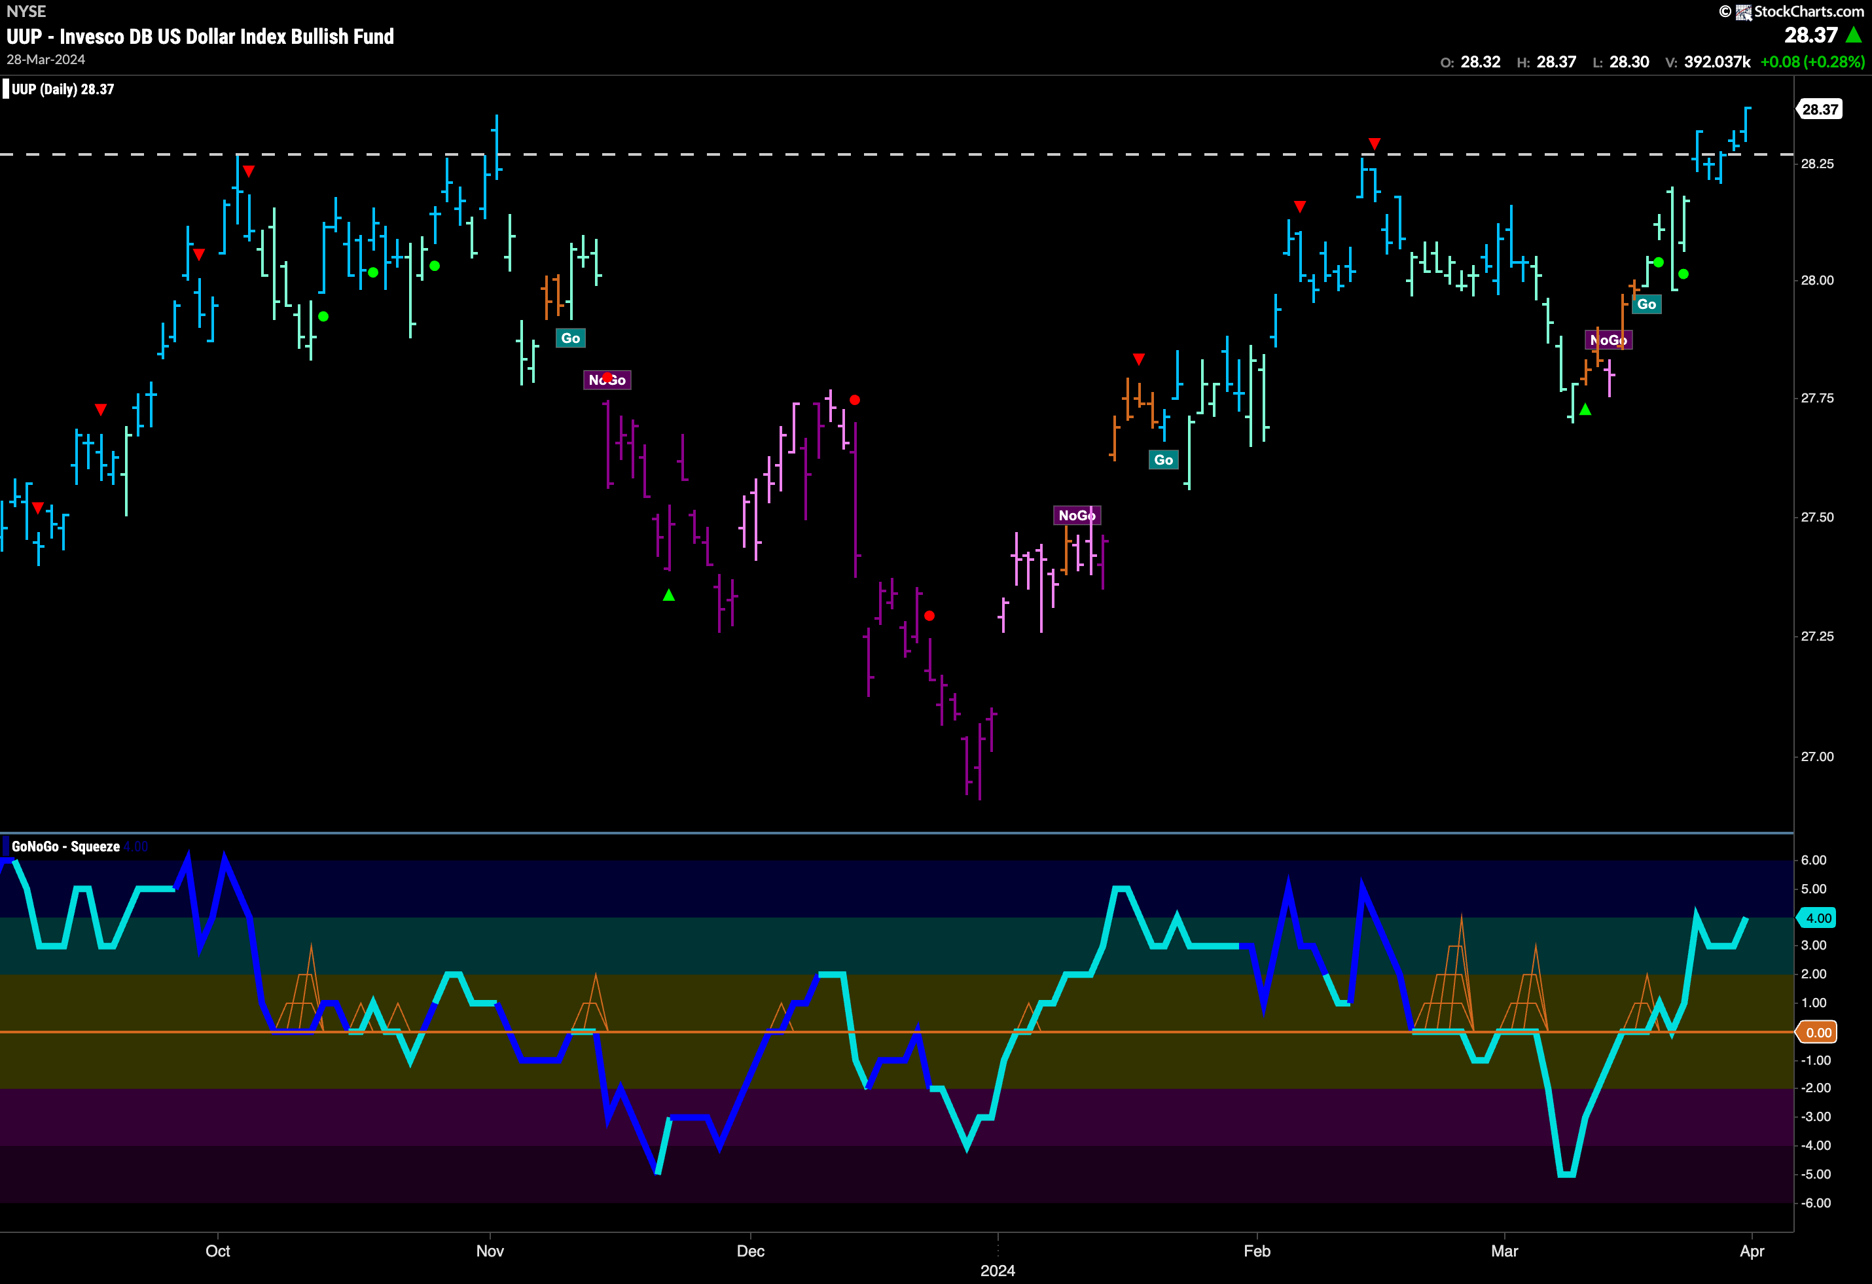Click the Feb label on time axis
Viewport: 1872px width, 1284px height.
pos(1257,1251)
